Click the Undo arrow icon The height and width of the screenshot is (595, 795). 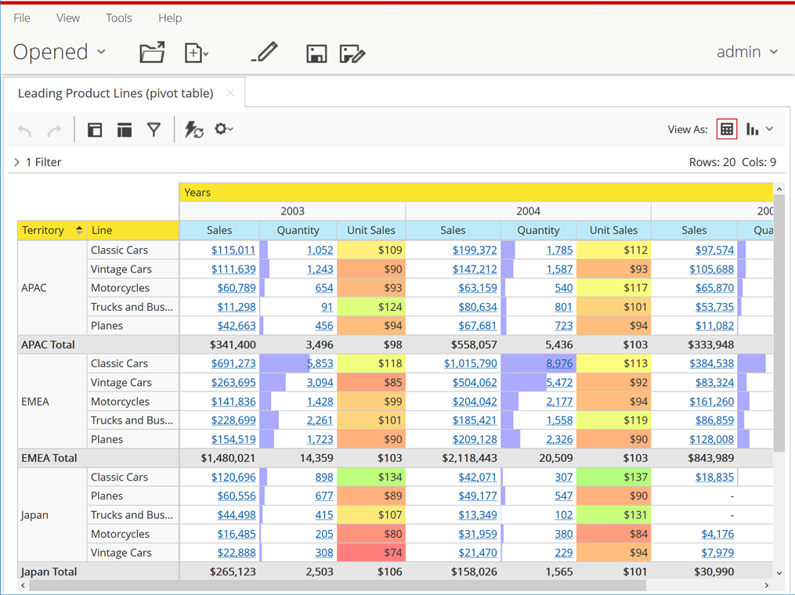point(25,130)
